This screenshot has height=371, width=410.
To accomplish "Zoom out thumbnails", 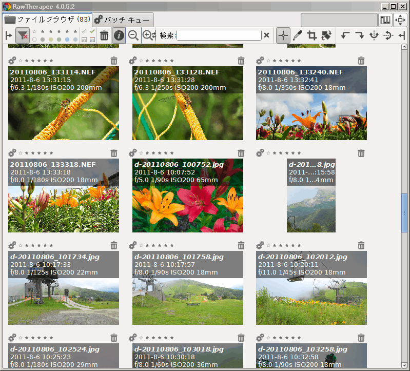I will (x=133, y=35).
